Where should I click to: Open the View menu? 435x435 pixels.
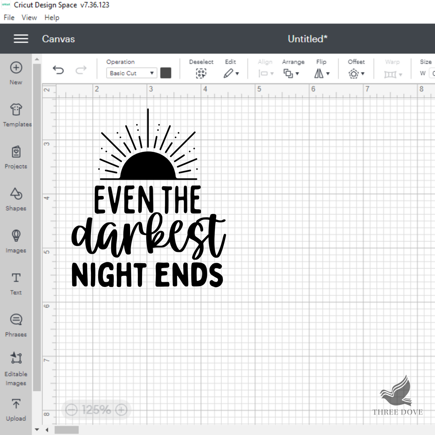point(29,17)
